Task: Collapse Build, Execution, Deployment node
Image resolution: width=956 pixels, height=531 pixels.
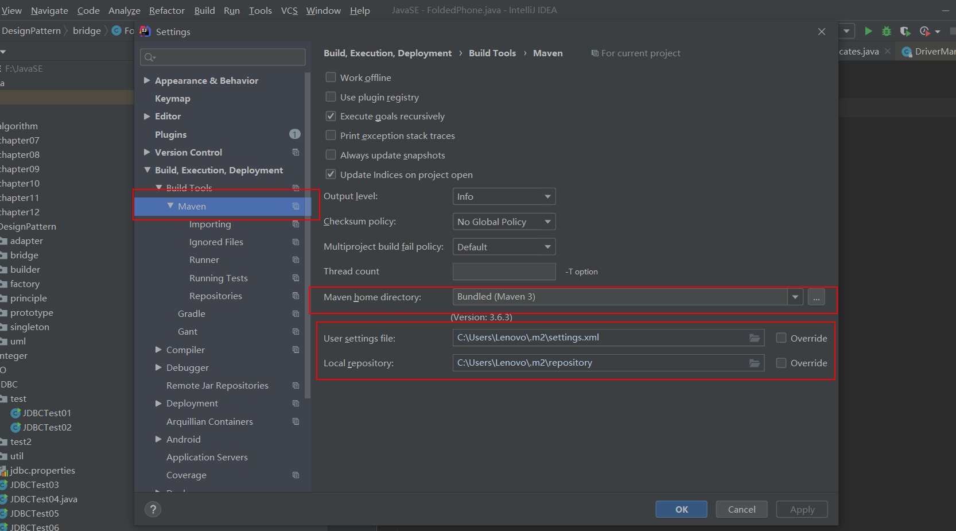Action: (147, 170)
